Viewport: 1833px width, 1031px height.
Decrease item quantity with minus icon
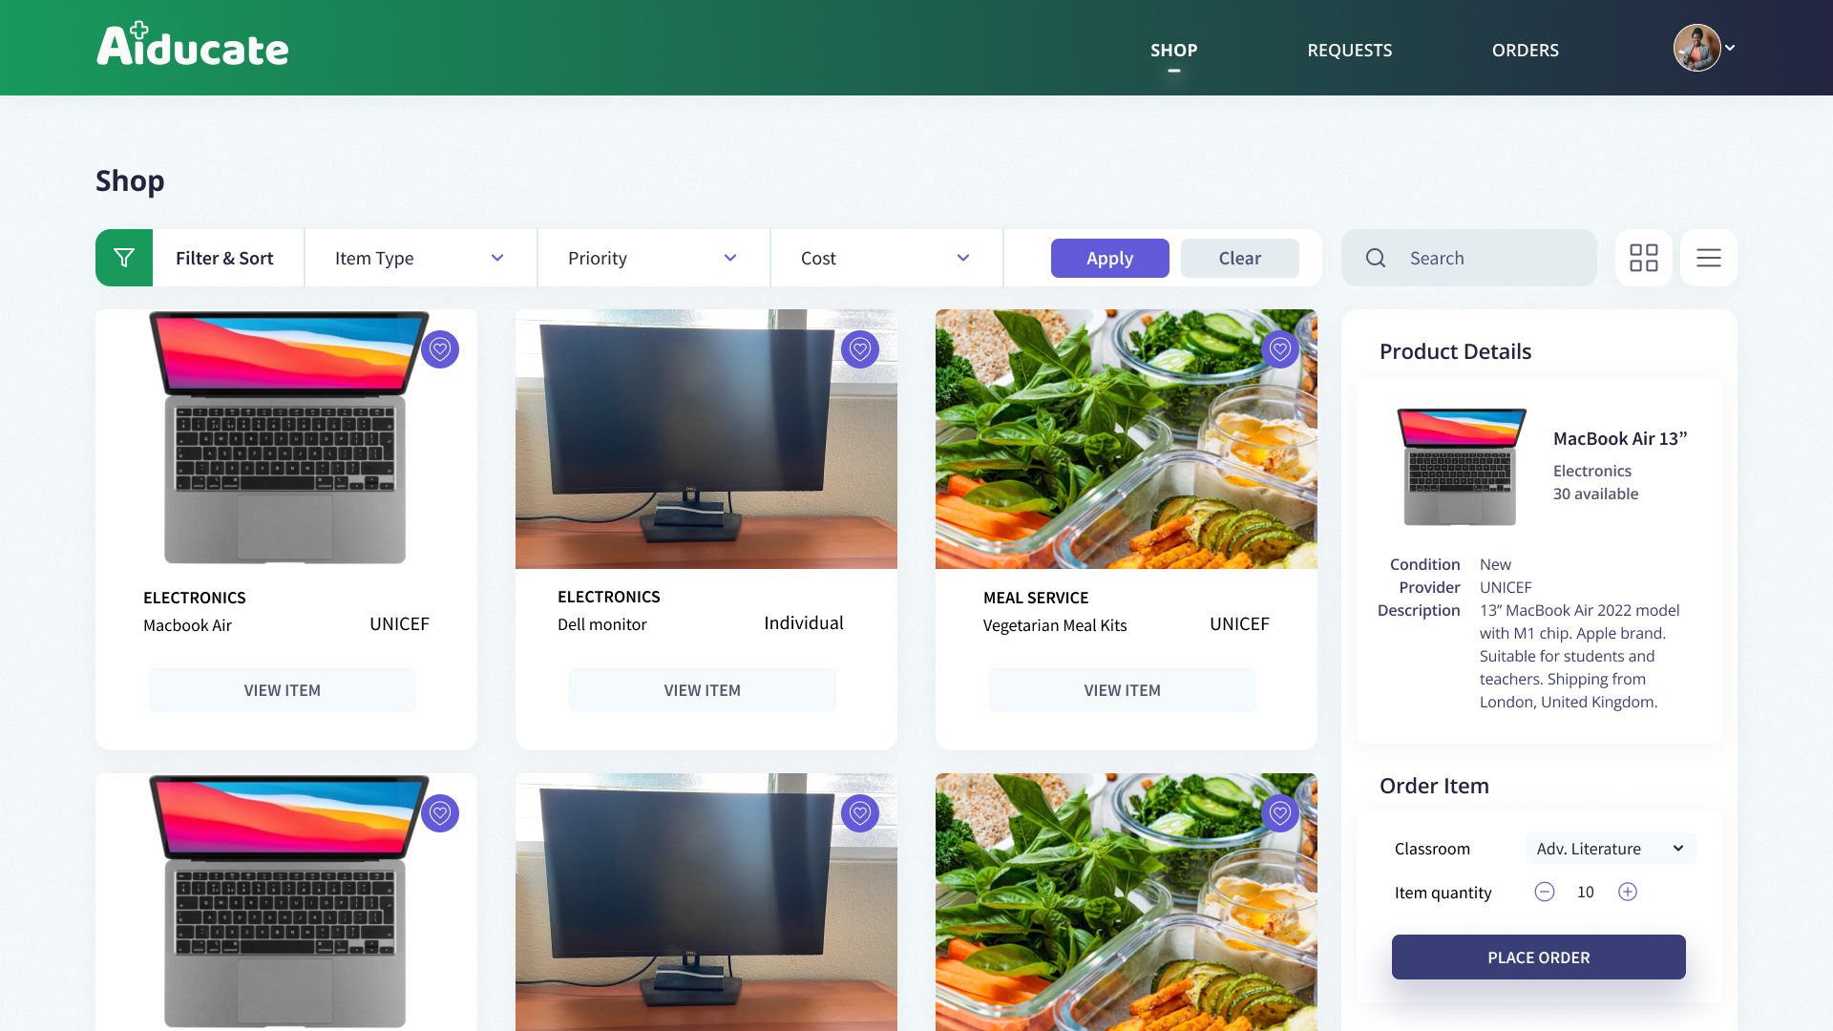pos(1544,892)
